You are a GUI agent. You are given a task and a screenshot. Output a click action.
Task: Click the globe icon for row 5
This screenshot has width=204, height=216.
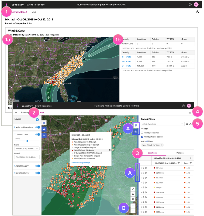point(146,188)
